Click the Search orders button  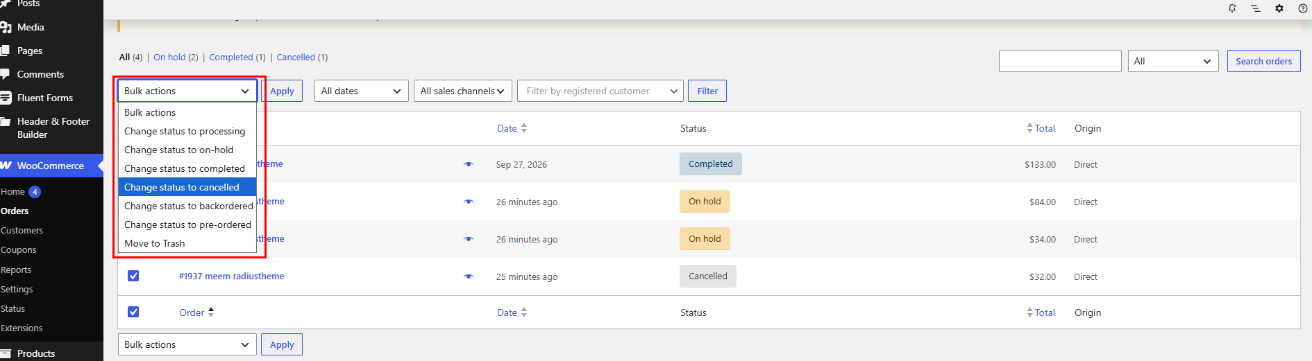pyautogui.click(x=1263, y=61)
